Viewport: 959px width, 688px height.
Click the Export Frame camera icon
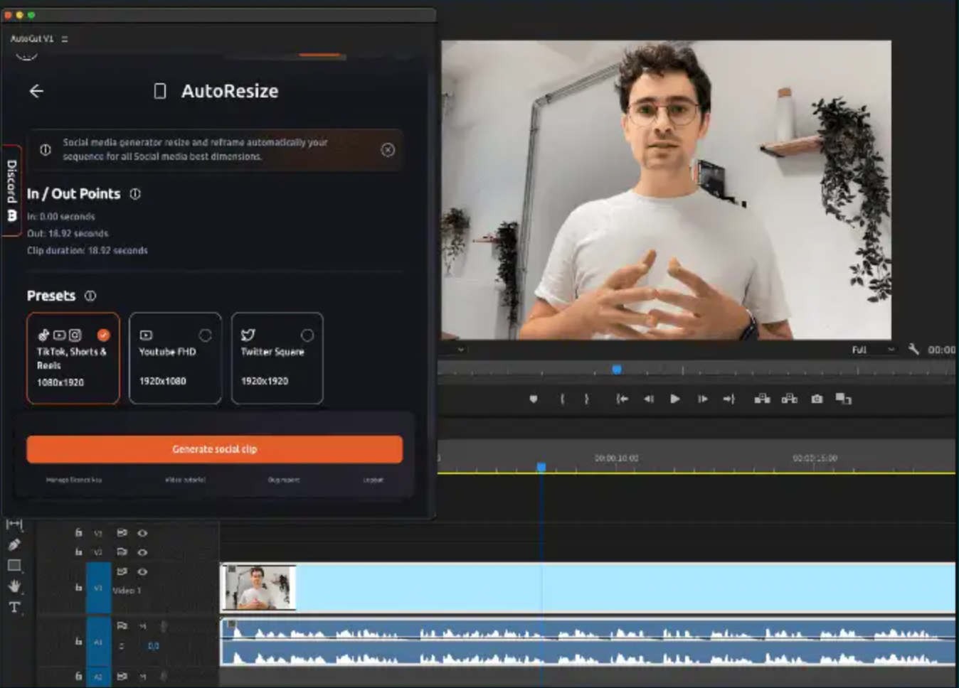pyautogui.click(x=817, y=399)
